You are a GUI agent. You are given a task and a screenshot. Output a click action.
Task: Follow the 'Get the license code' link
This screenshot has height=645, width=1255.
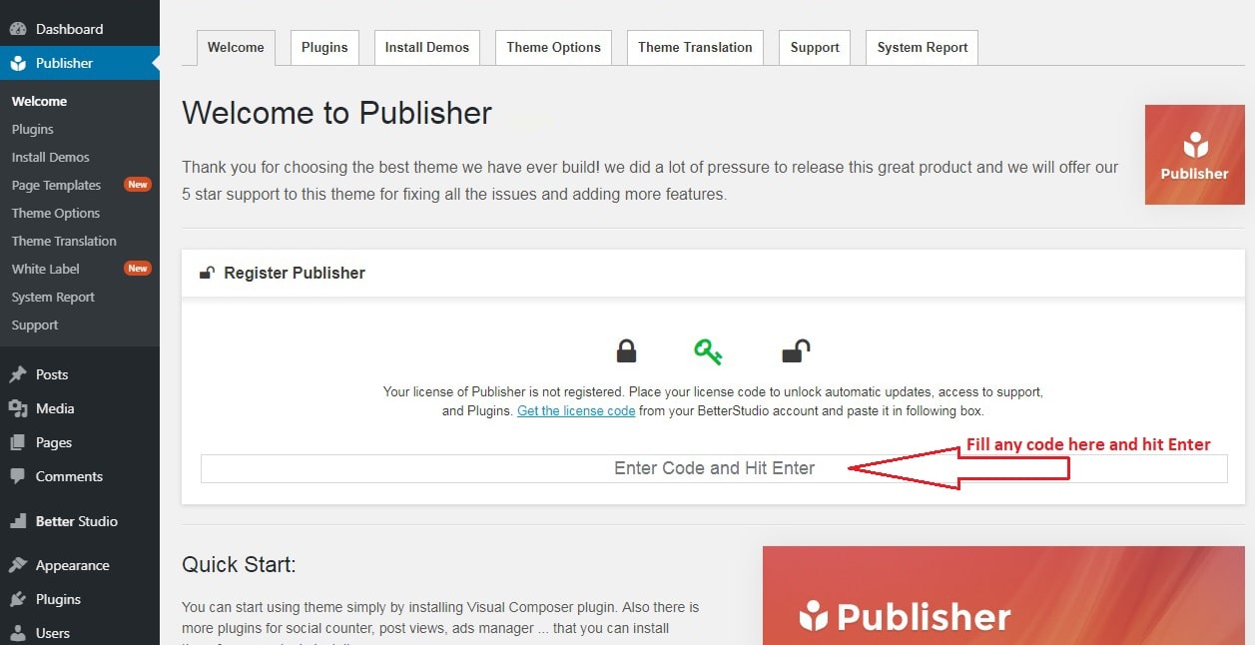576,410
